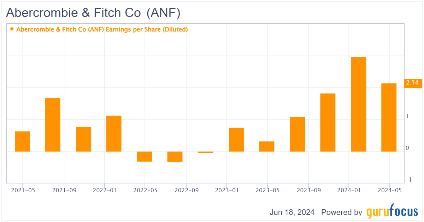Select the 2023-01 x-axis label
This screenshot has width=424, height=222.
click(x=226, y=190)
